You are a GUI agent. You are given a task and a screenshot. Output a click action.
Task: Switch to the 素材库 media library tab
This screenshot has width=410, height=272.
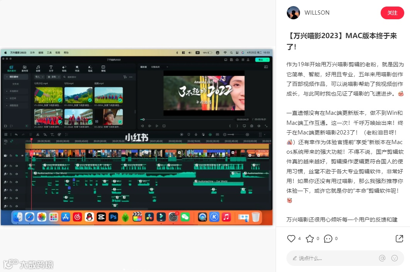24,69
